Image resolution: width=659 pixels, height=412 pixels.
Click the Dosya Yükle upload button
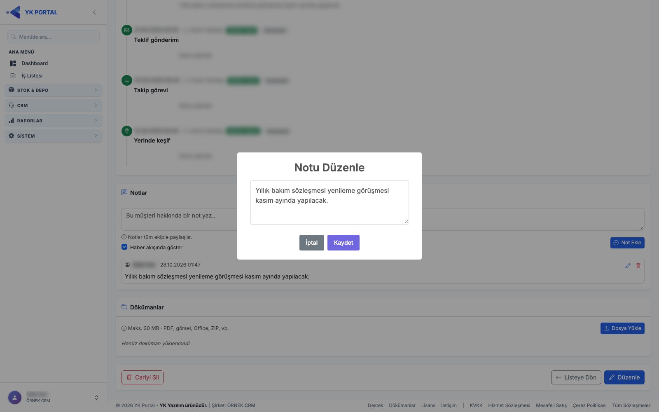(x=622, y=328)
